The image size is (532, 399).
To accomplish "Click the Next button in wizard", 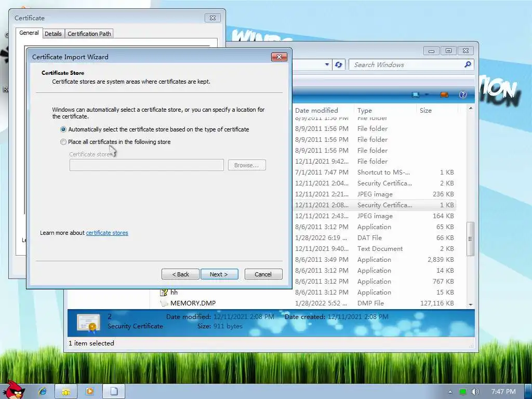I will (x=219, y=274).
